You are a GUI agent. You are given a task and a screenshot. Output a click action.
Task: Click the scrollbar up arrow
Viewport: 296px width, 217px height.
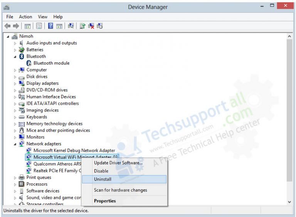click(289, 37)
